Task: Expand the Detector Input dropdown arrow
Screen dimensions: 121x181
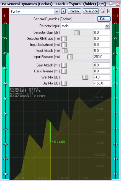Action: (x=107, y=26)
